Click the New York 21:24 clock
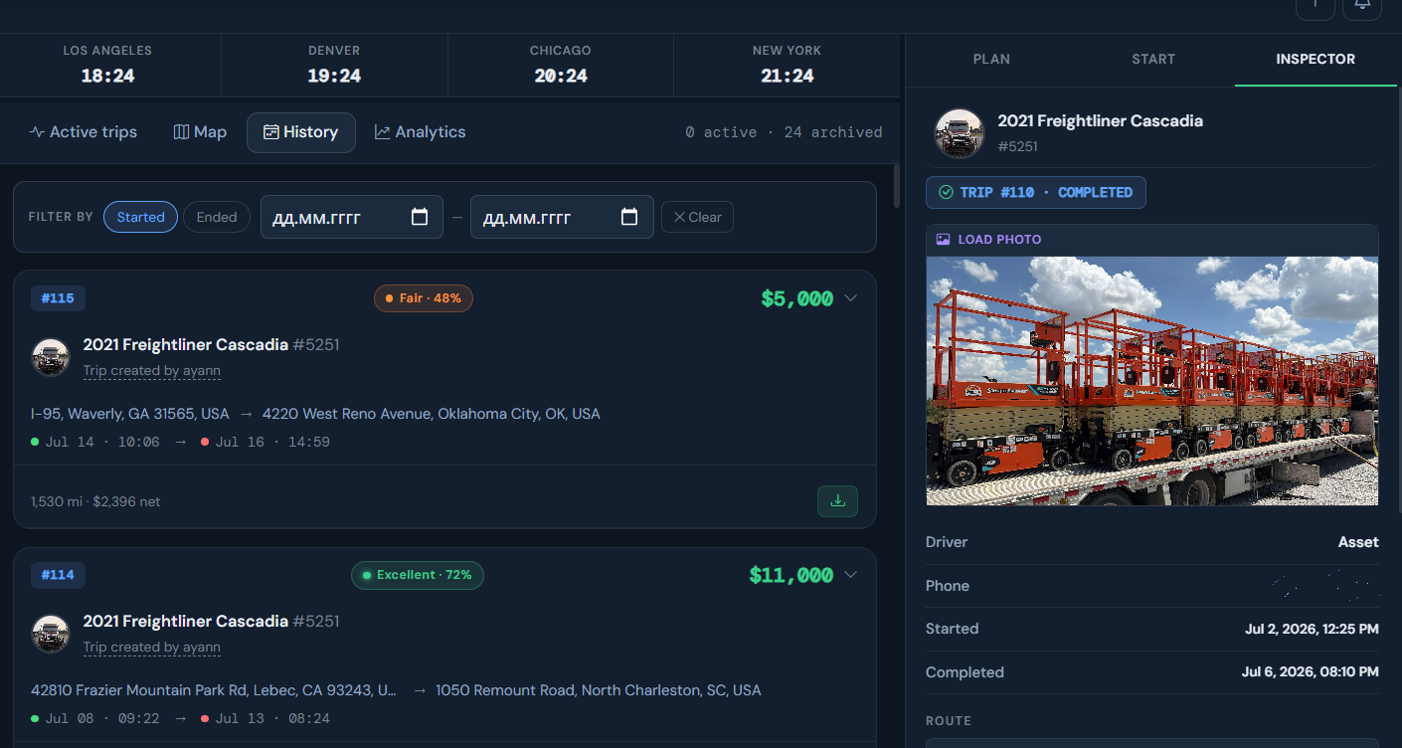The height and width of the screenshot is (748, 1402). tap(788, 66)
